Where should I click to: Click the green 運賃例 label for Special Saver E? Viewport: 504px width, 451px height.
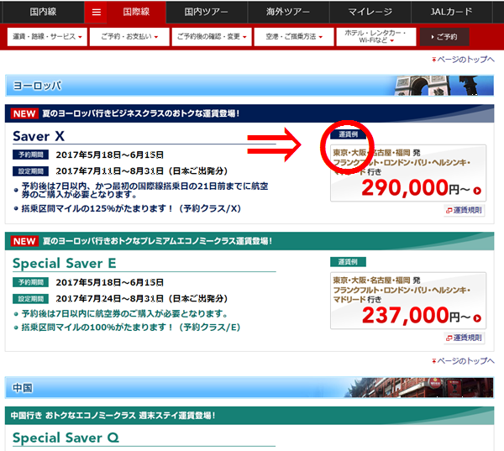[x=348, y=262]
